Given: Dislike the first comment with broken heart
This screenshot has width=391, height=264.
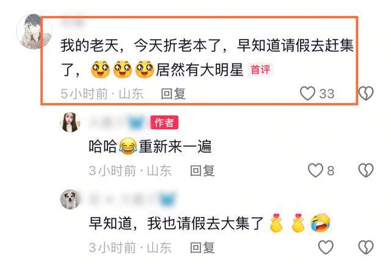Looking at the screenshot, I should [x=366, y=93].
